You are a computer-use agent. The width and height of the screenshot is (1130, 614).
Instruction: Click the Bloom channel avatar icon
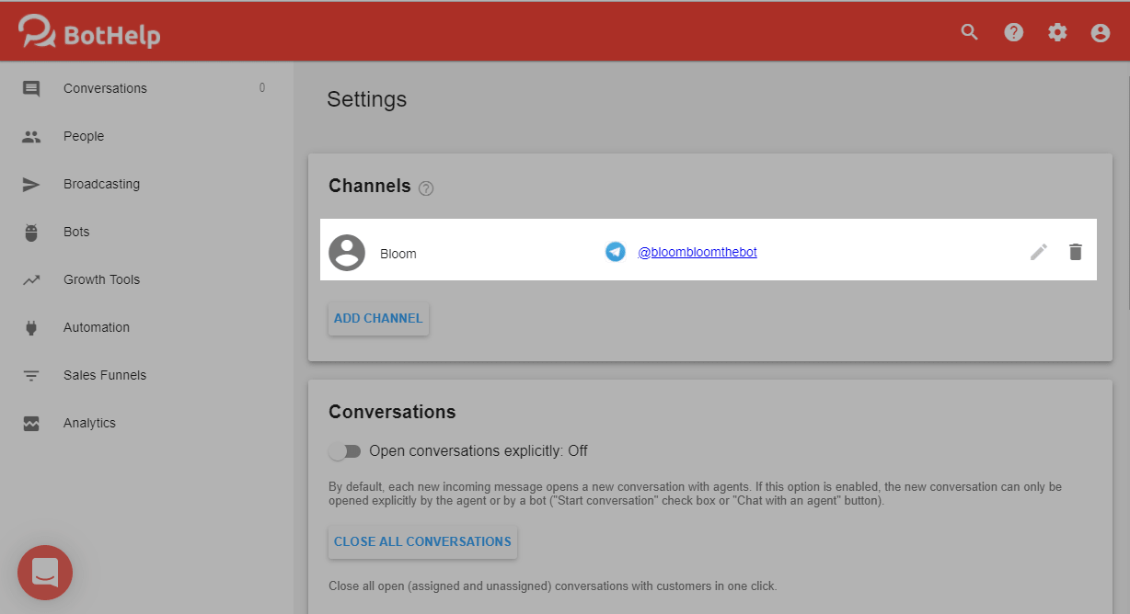pos(347,253)
